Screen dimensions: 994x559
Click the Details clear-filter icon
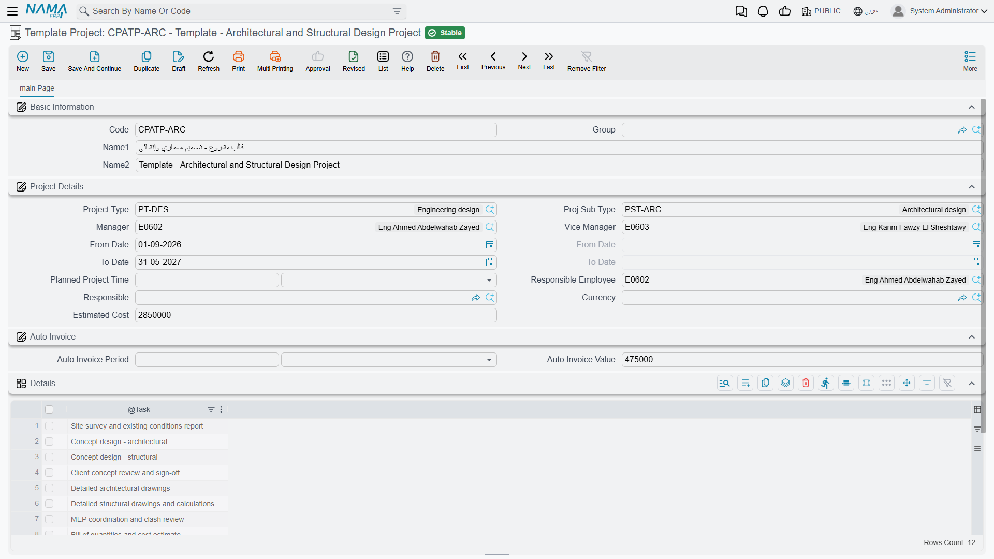click(x=947, y=383)
